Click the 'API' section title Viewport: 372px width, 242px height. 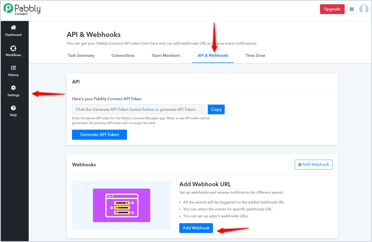coord(76,82)
